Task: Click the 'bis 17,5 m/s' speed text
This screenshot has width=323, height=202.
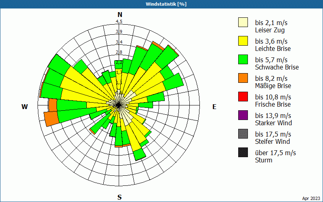Action: click(x=273, y=134)
